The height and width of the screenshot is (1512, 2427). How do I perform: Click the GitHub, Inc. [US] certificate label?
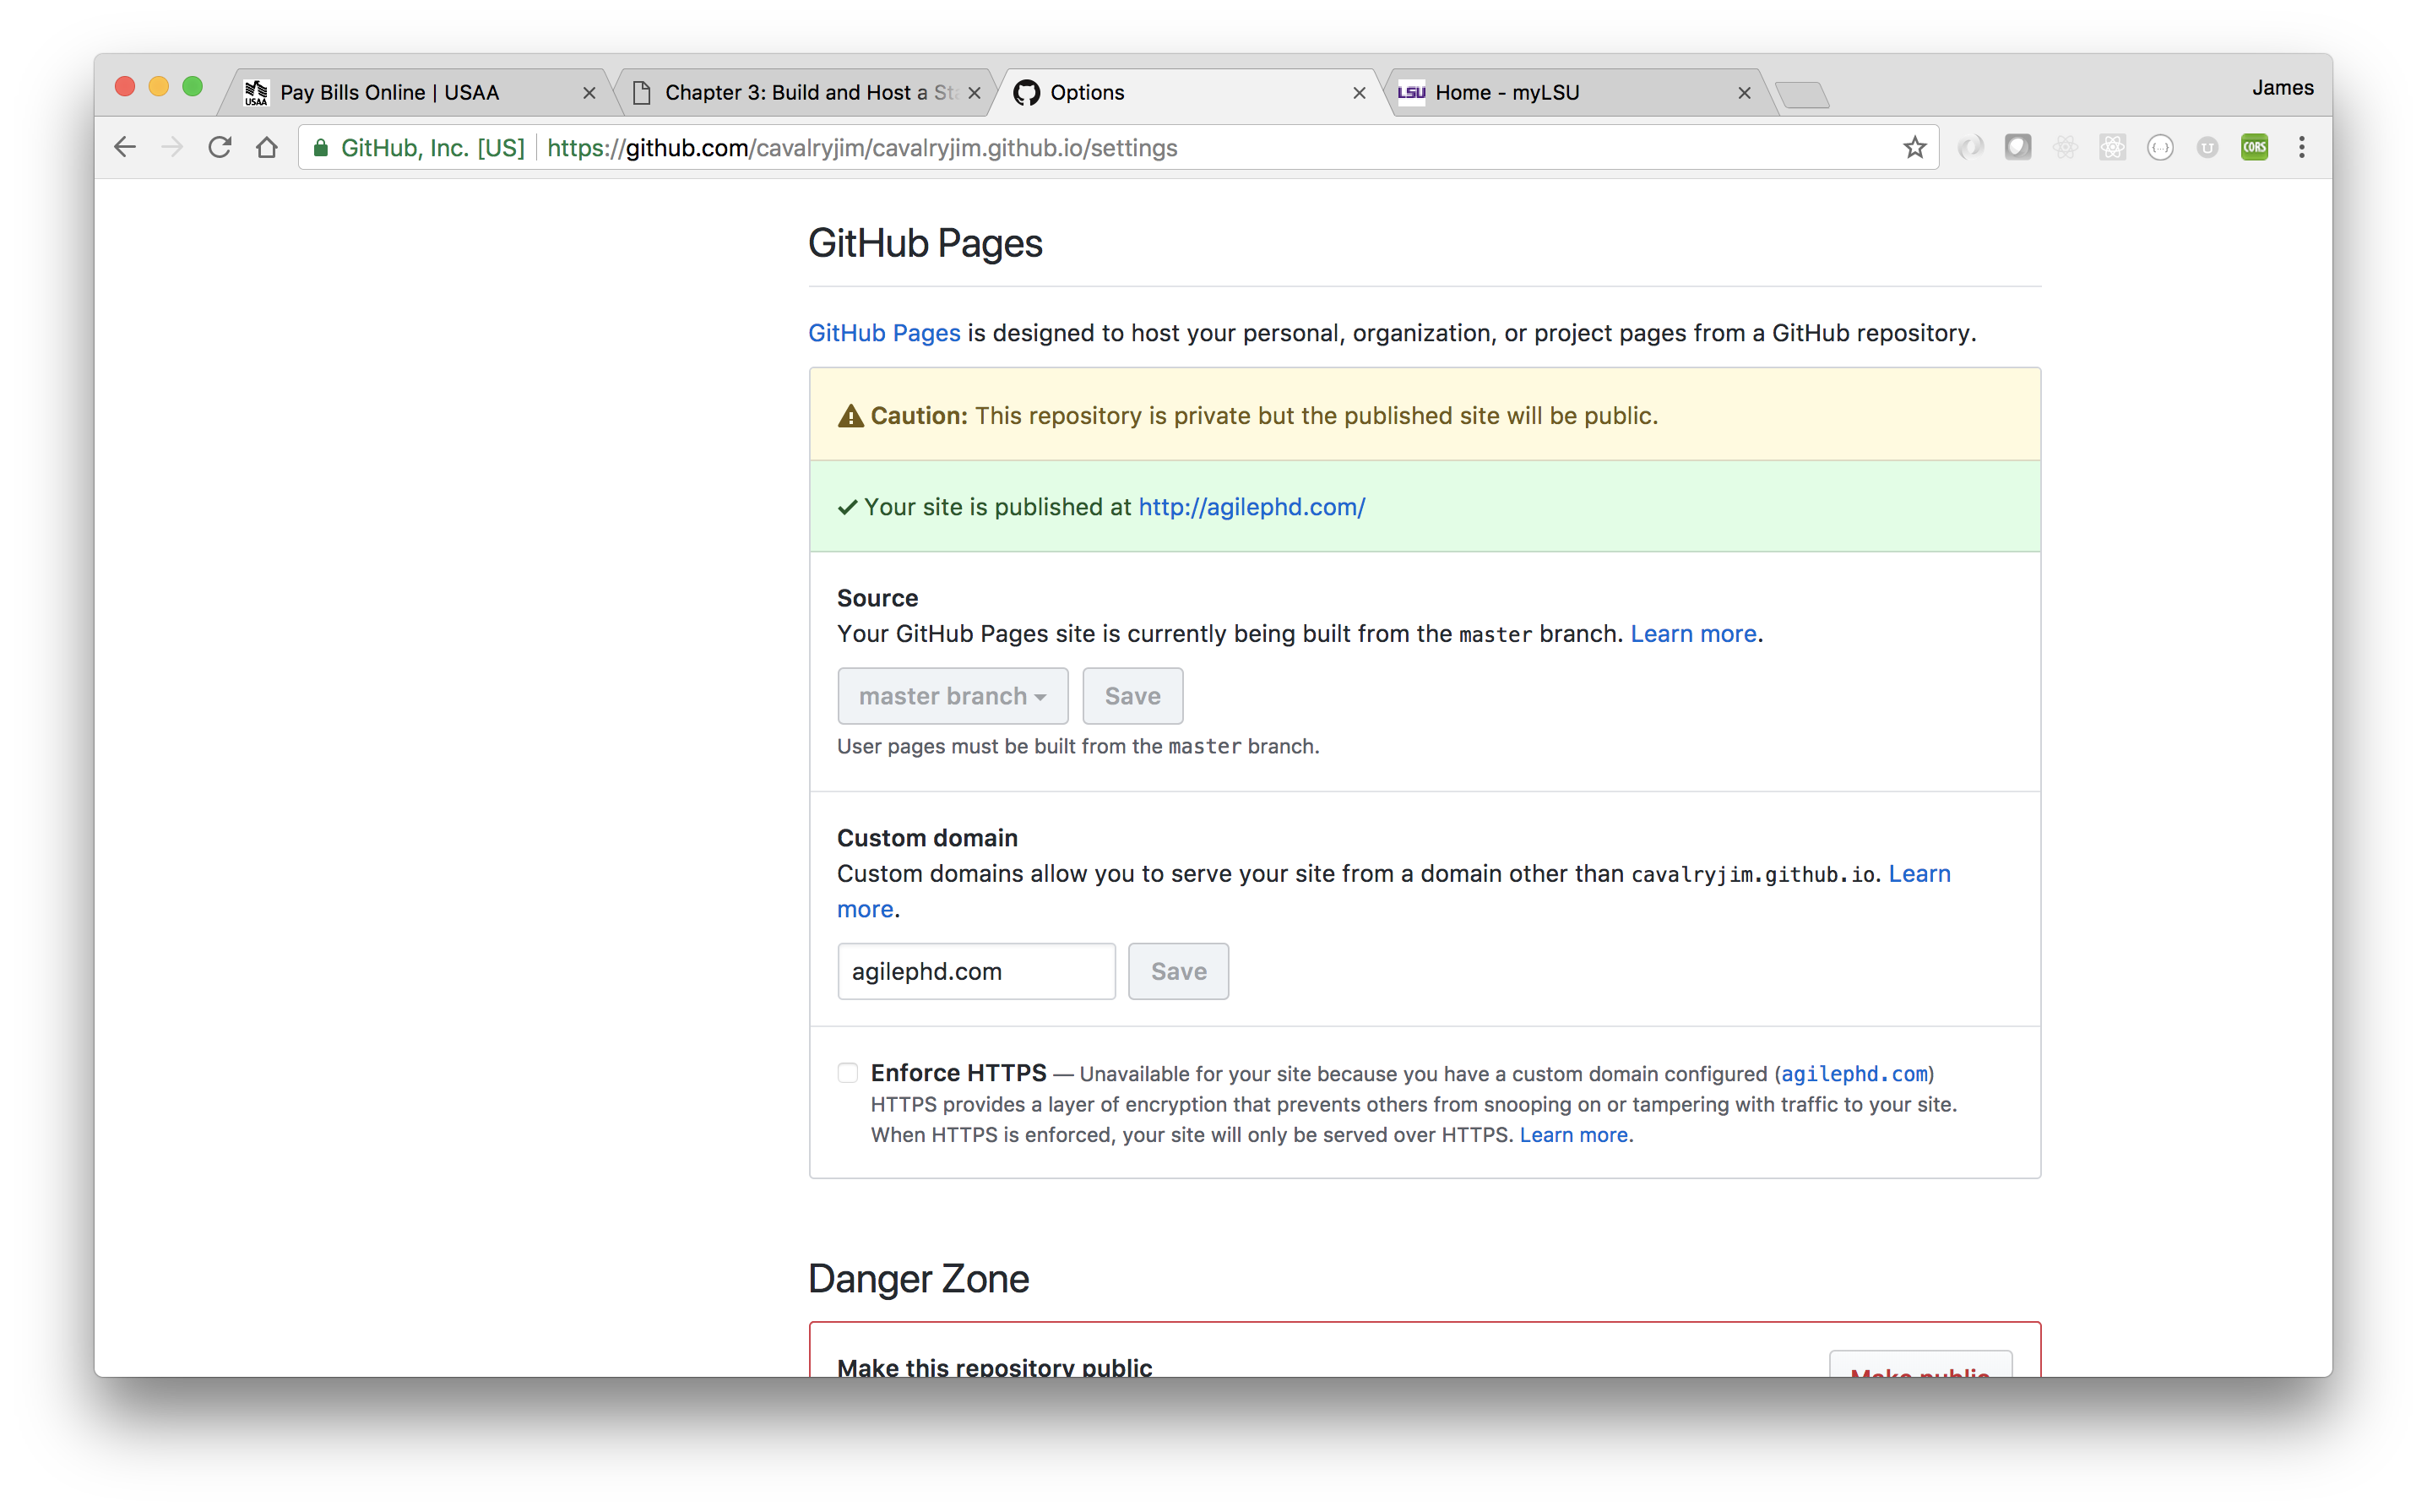click(432, 148)
